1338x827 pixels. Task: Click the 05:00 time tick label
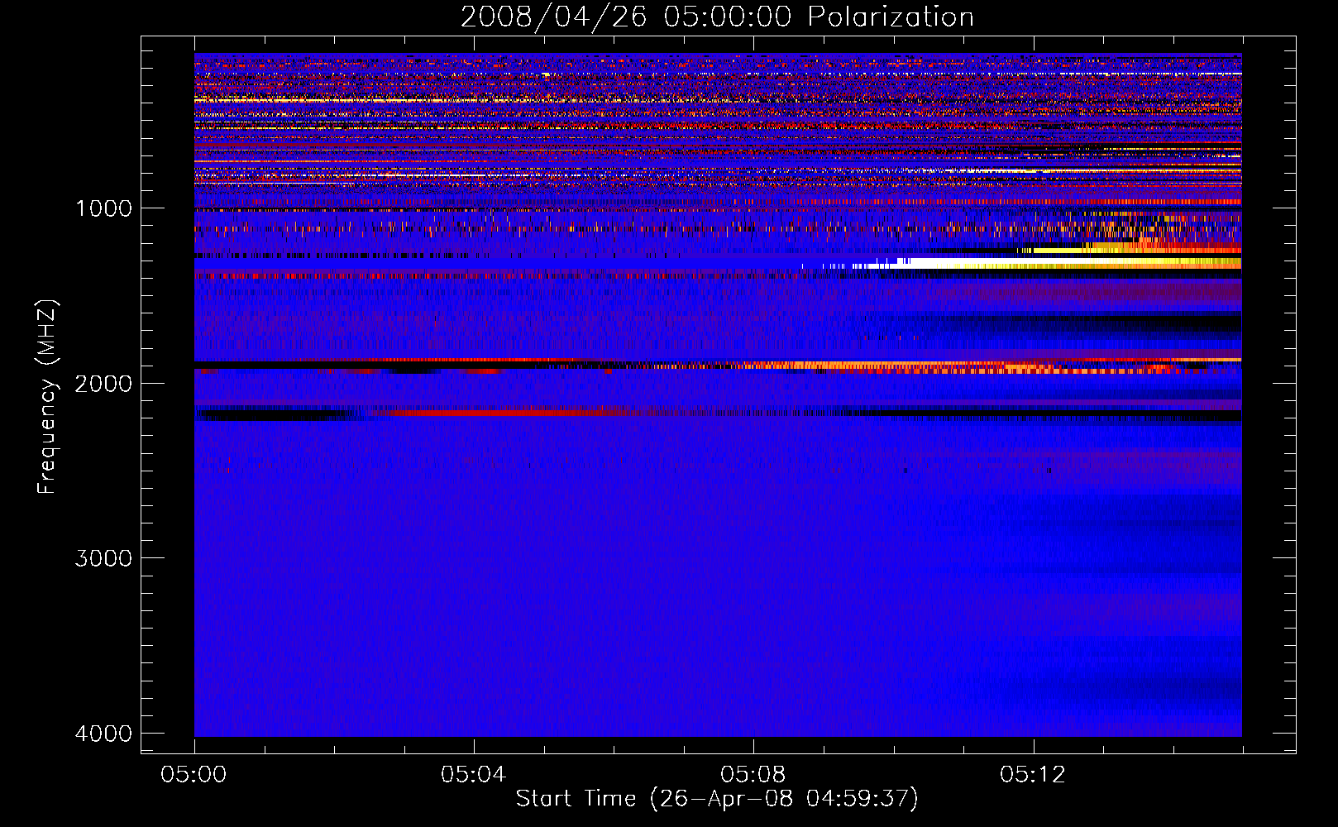(x=194, y=775)
